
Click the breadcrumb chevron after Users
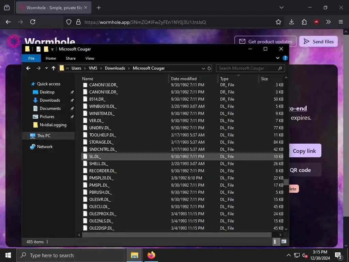click(85, 68)
